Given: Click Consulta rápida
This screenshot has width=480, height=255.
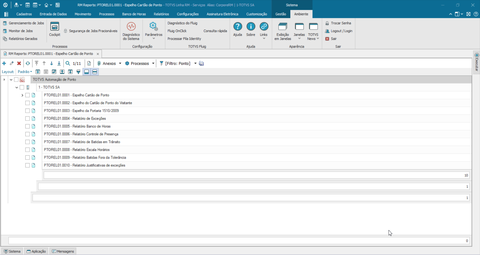Looking at the screenshot, I should point(215,31).
